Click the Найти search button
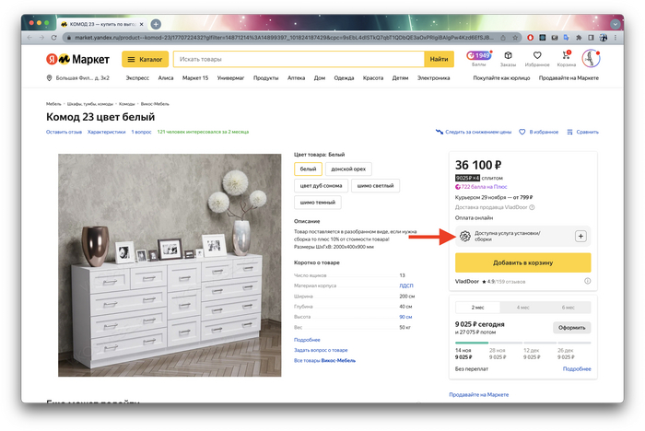This screenshot has width=645, height=431. click(439, 59)
